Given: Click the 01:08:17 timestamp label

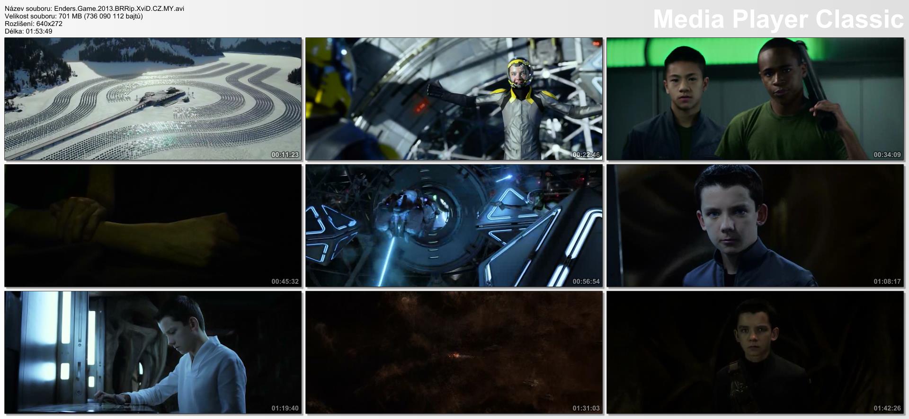Looking at the screenshot, I should pos(887,281).
